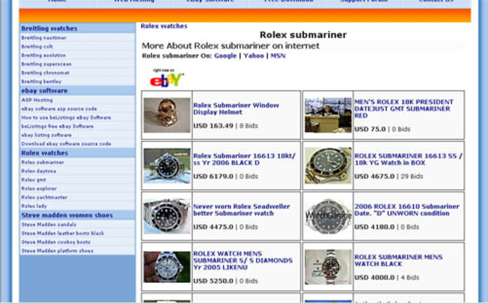Open the ASP Hosting sidebar link

(x=37, y=100)
